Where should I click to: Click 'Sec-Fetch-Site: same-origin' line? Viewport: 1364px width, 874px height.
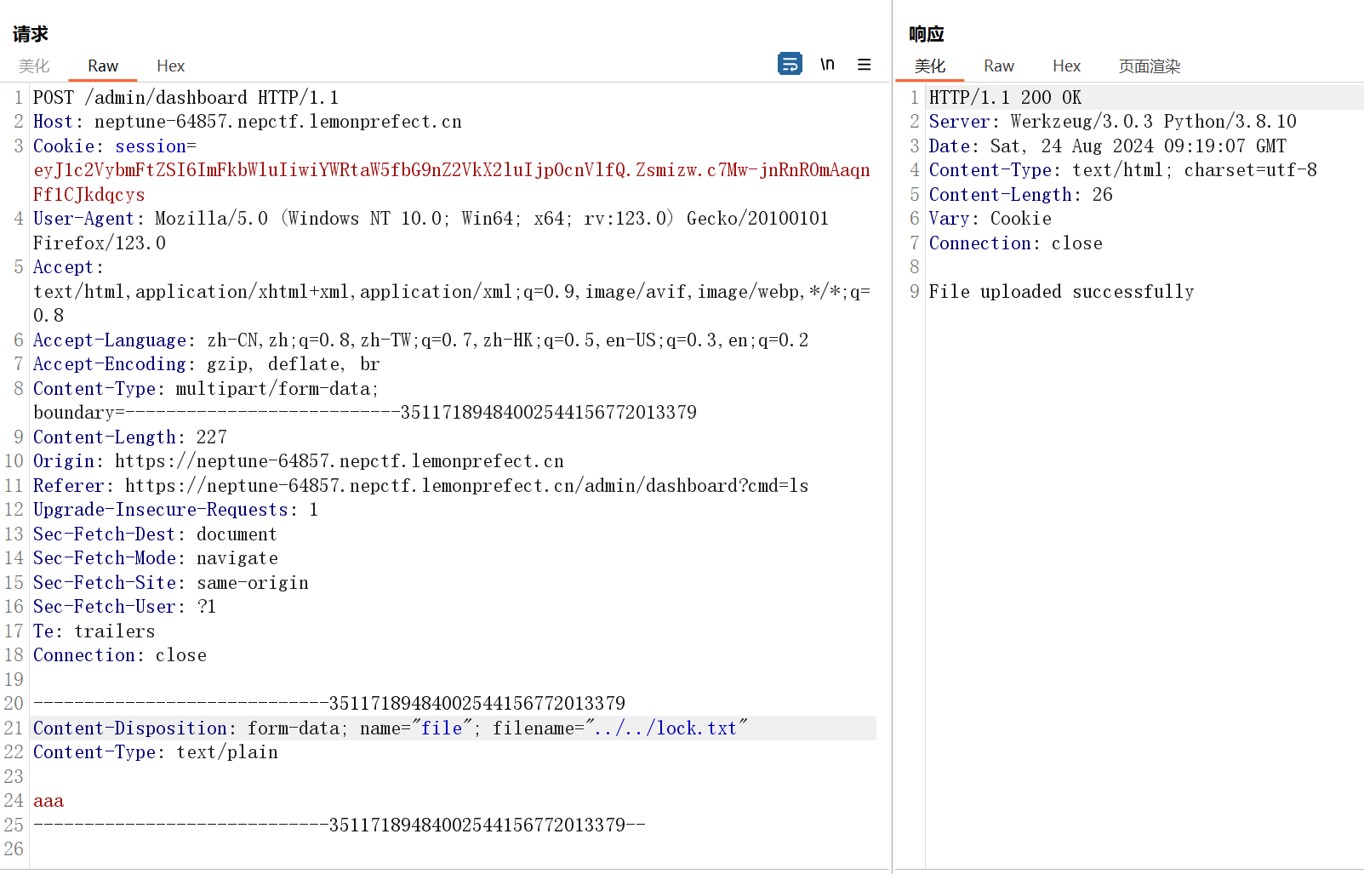pos(170,583)
